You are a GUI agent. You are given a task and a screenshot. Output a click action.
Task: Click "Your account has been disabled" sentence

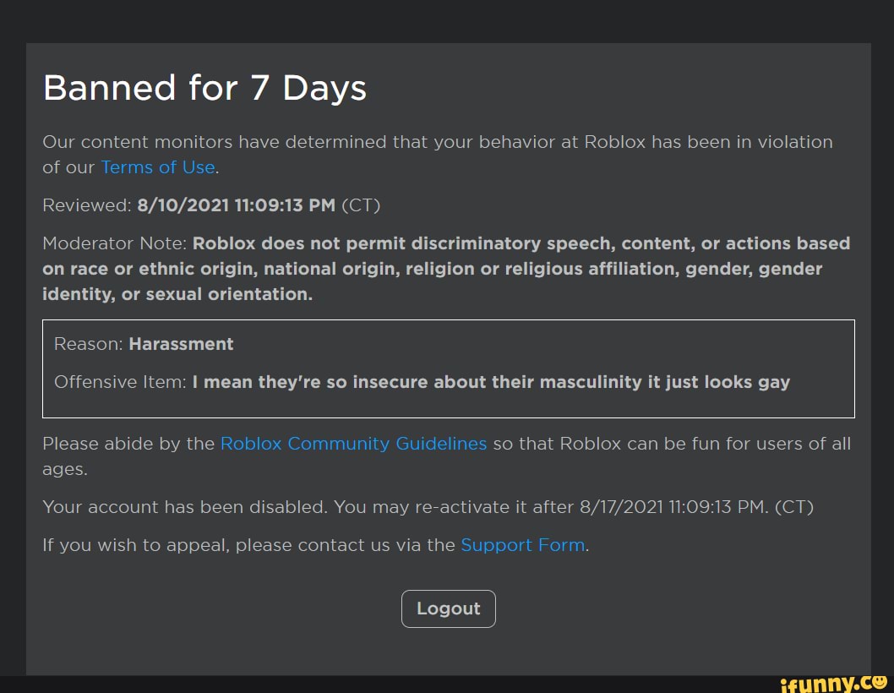184,507
